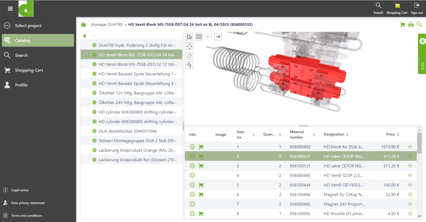
Task: Open hamburger menu to toggle sidebar
Action: click(x=10, y=9)
